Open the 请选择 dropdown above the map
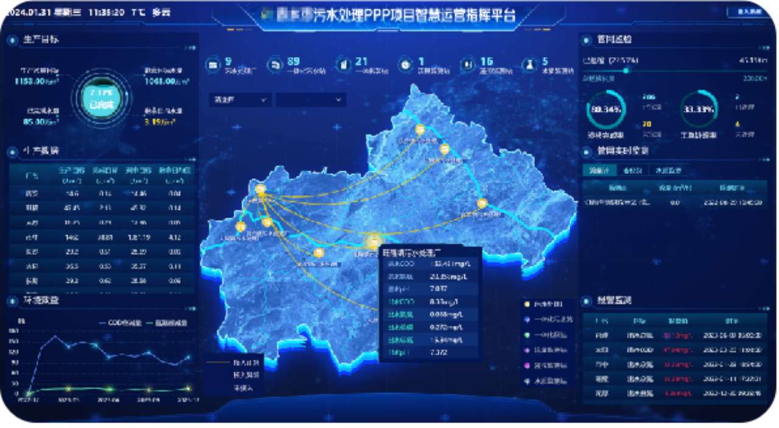Image resolution: width=779 pixels, height=428 pixels. coord(240,99)
